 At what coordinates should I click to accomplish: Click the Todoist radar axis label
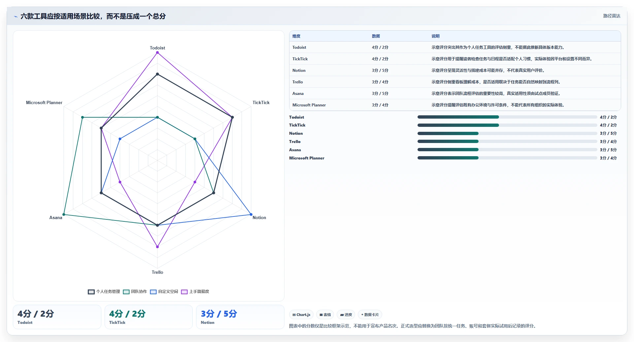click(x=157, y=48)
